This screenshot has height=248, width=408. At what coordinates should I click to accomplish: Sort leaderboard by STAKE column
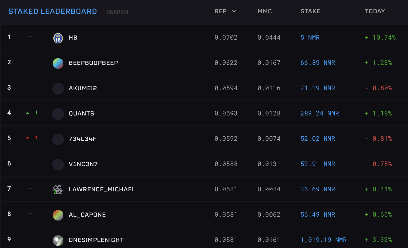click(310, 11)
